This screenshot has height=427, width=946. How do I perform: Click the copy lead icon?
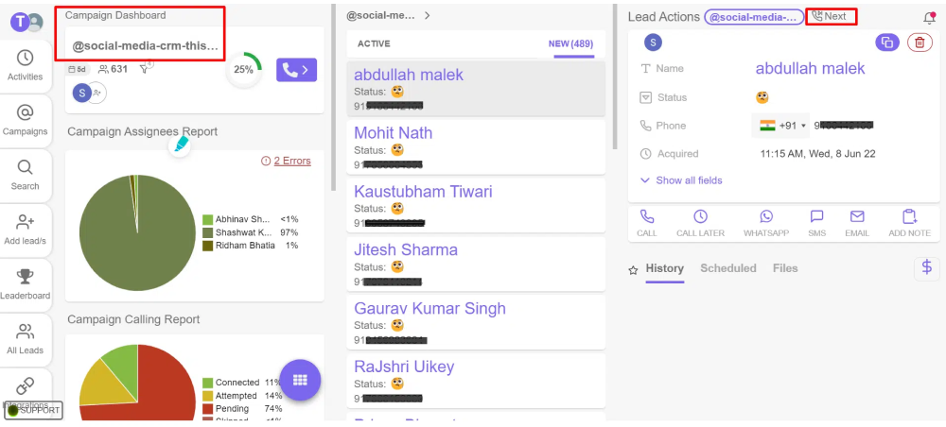pos(887,43)
